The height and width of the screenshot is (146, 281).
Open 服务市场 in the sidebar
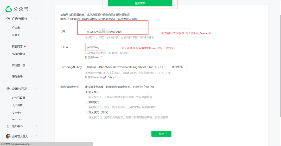coord(17,76)
